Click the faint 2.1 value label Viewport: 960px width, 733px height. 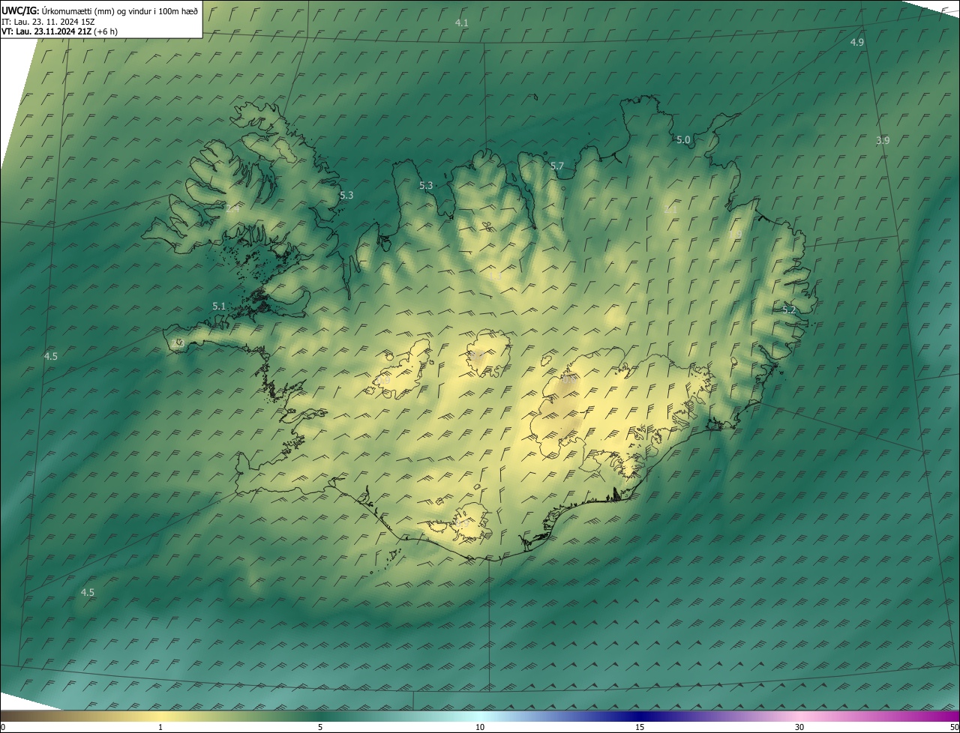(x=670, y=210)
